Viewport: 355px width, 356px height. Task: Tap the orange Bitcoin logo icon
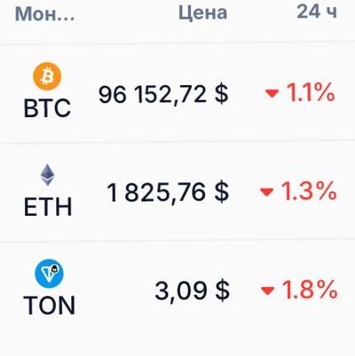pos(47,76)
